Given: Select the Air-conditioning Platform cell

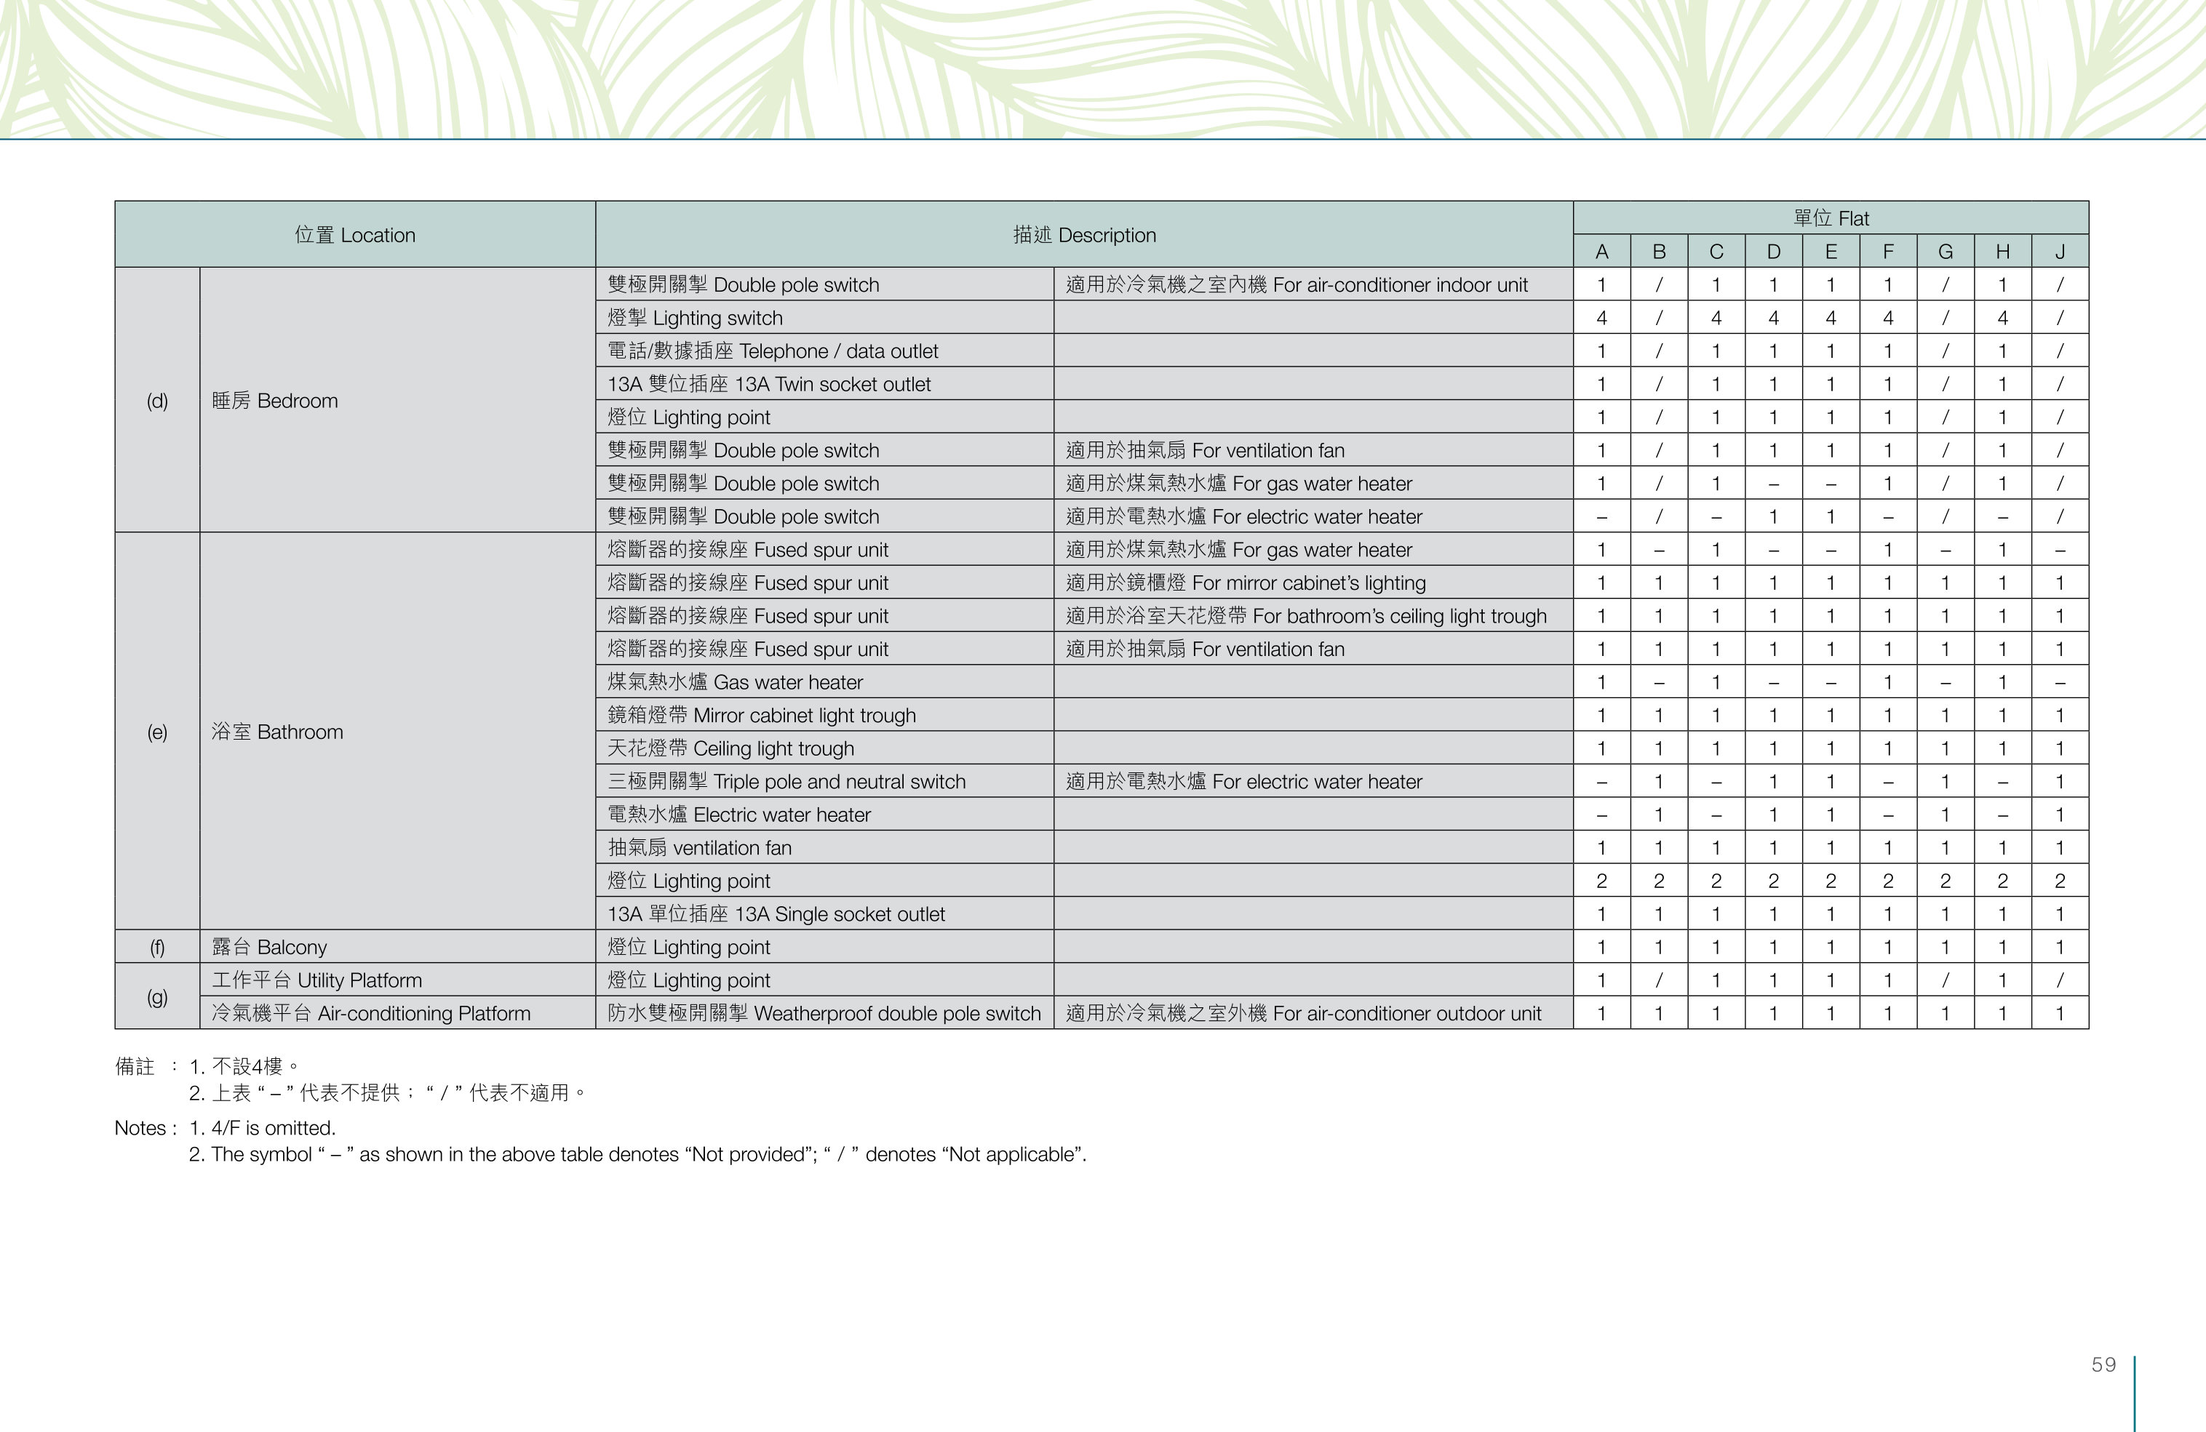Looking at the screenshot, I should tap(398, 1013).
